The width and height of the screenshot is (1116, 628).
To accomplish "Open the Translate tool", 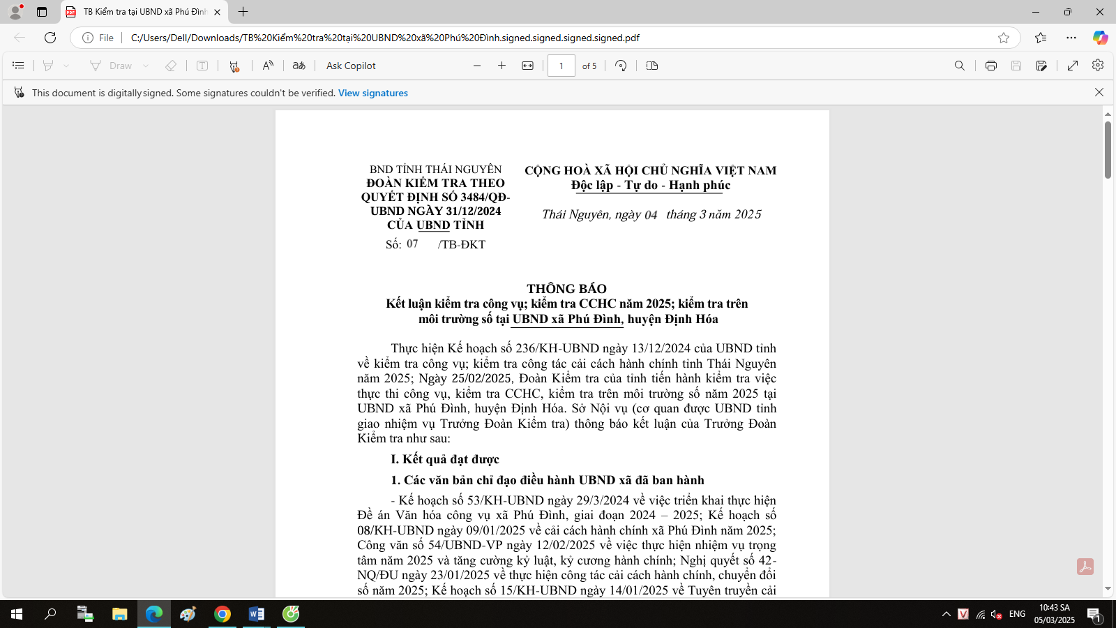I will (299, 66).
